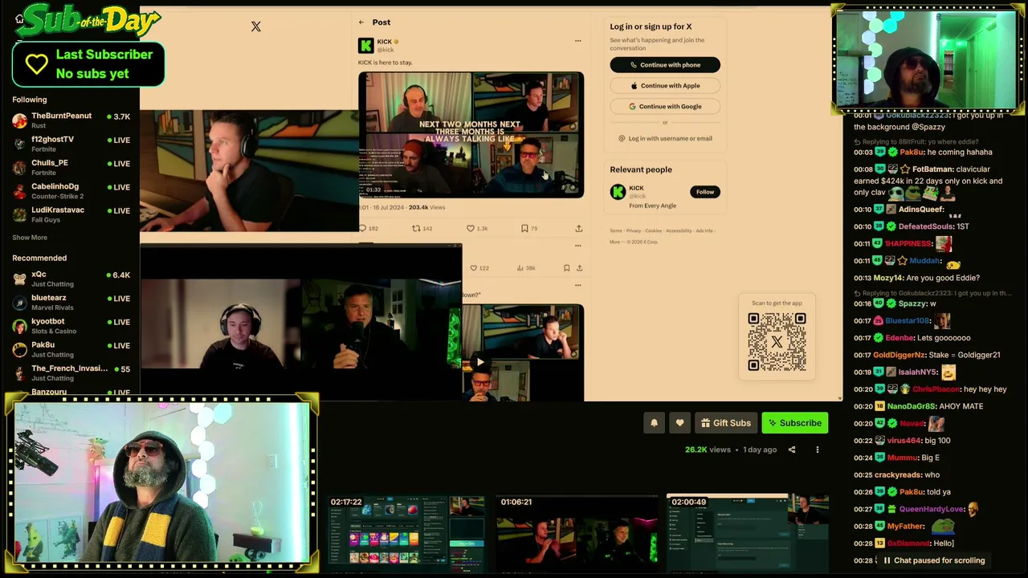Screen dimensions: 1028x578
Task: Click the KICK avatar under Relevant people
Action: 618,192
